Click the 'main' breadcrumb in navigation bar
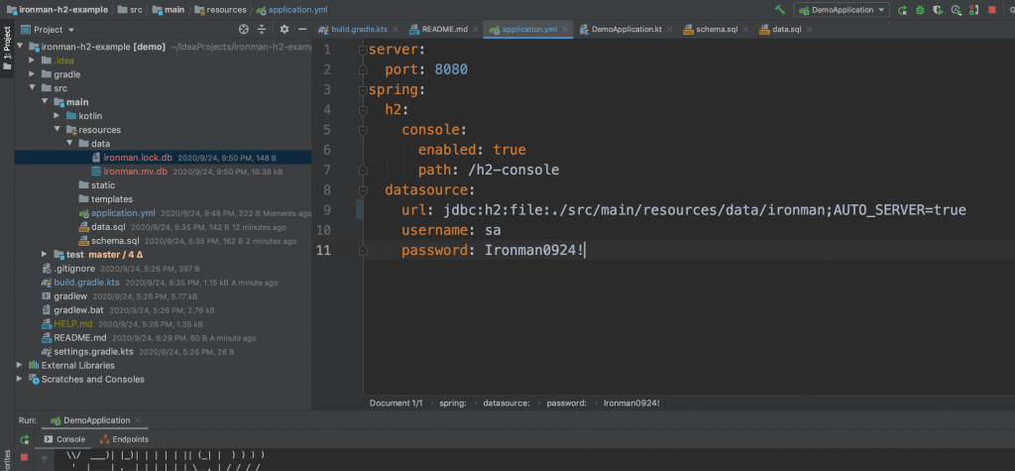1015x471 pixels. tap(172, 10)
